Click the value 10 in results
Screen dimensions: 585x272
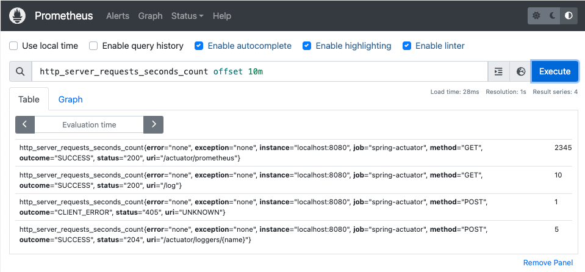pos(558,175)
